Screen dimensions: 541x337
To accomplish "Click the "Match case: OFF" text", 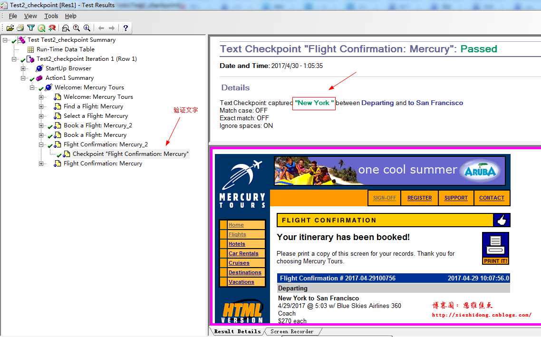I will [x=243, y=110].
